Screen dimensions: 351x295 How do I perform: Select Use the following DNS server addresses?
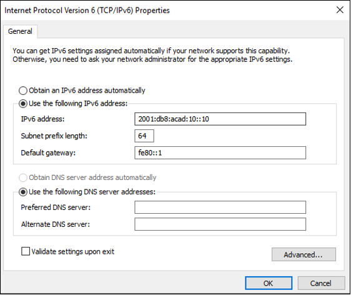pyautogui.click(x=23, y=192)
